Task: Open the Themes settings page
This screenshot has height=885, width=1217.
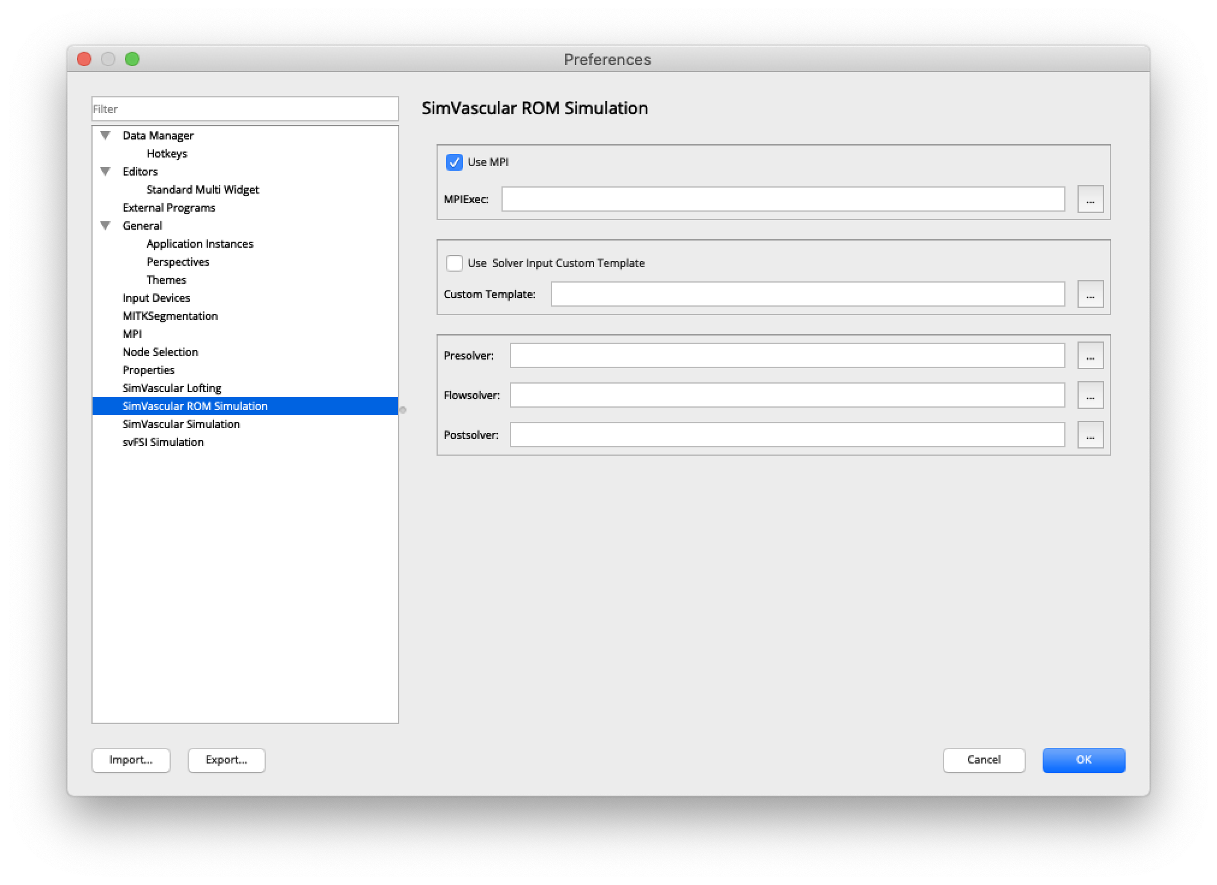Action: (x=166, y=280)
